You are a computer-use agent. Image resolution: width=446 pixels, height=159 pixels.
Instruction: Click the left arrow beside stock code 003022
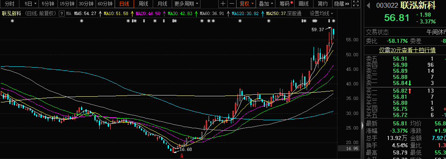click(x=368, y=5)
